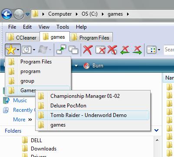Open the View menu
174x157 pixels.
(x=44, y=27)
